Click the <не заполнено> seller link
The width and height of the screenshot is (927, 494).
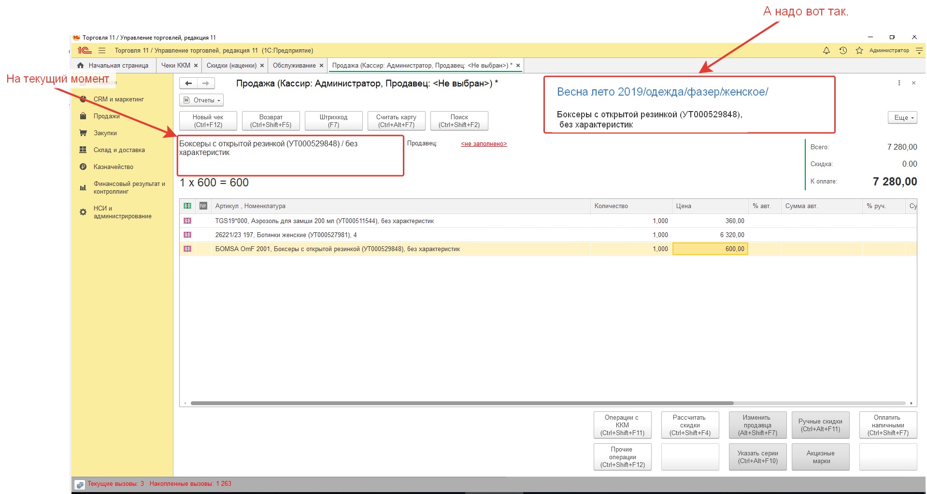(484, 144)
